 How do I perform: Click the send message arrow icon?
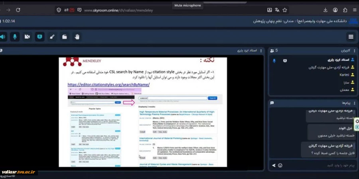coord(274,165)
